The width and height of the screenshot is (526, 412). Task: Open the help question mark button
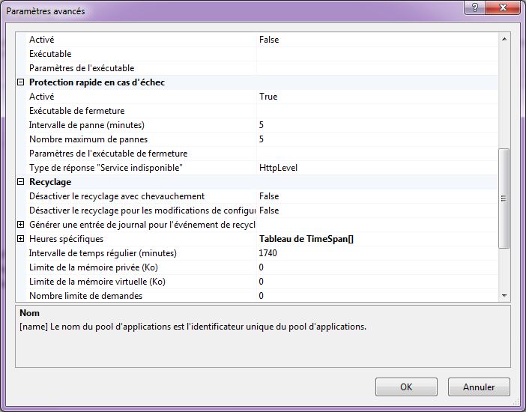point(475,7)
